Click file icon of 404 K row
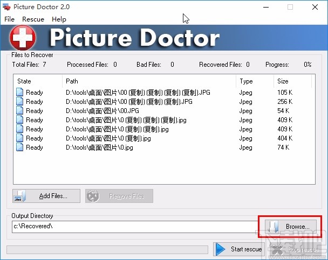Viewport: 328px width, 260px height. (x=19, y=138)
